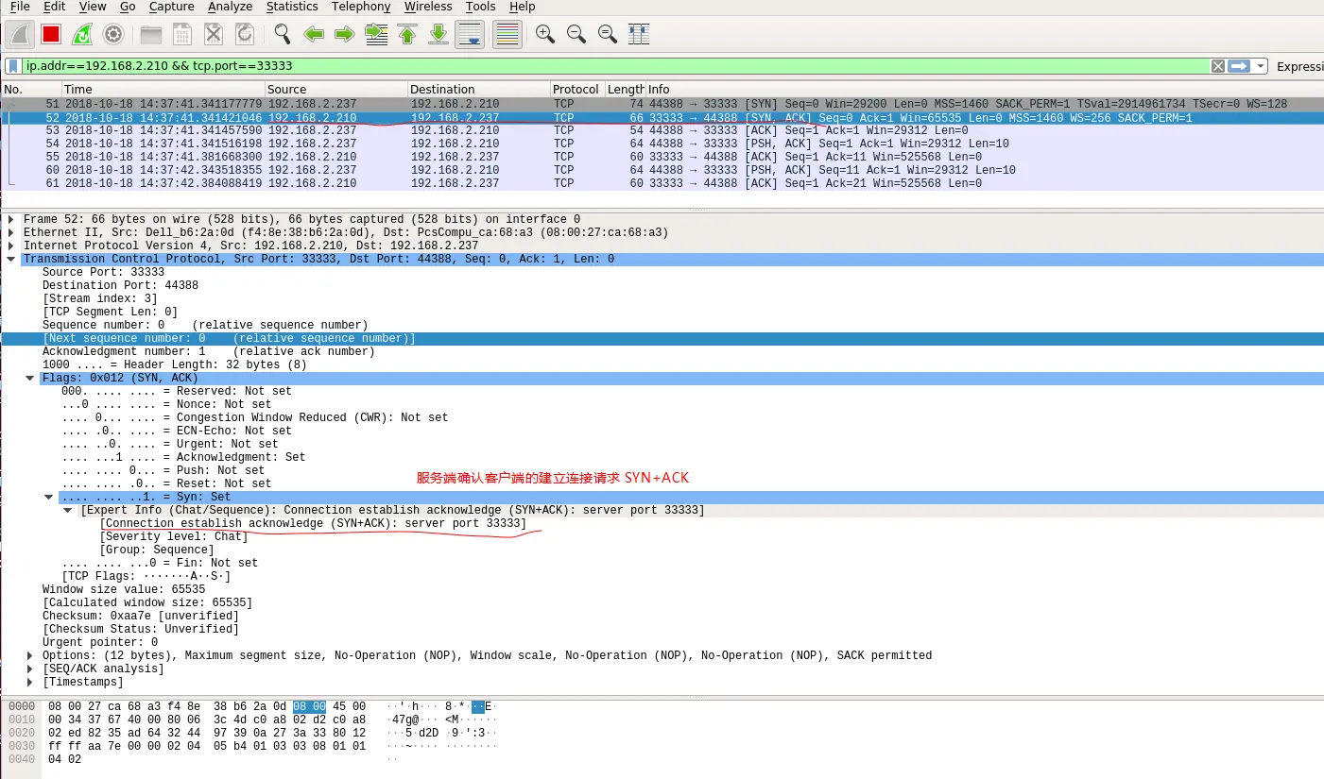Open the Analyze menu

(231, 7)
